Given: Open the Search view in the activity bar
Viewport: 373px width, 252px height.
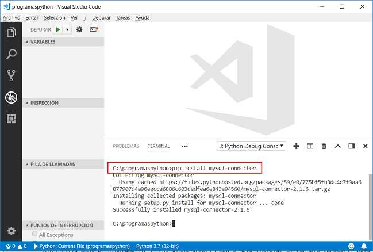Looking at the screenshot, I should (11, 54).
